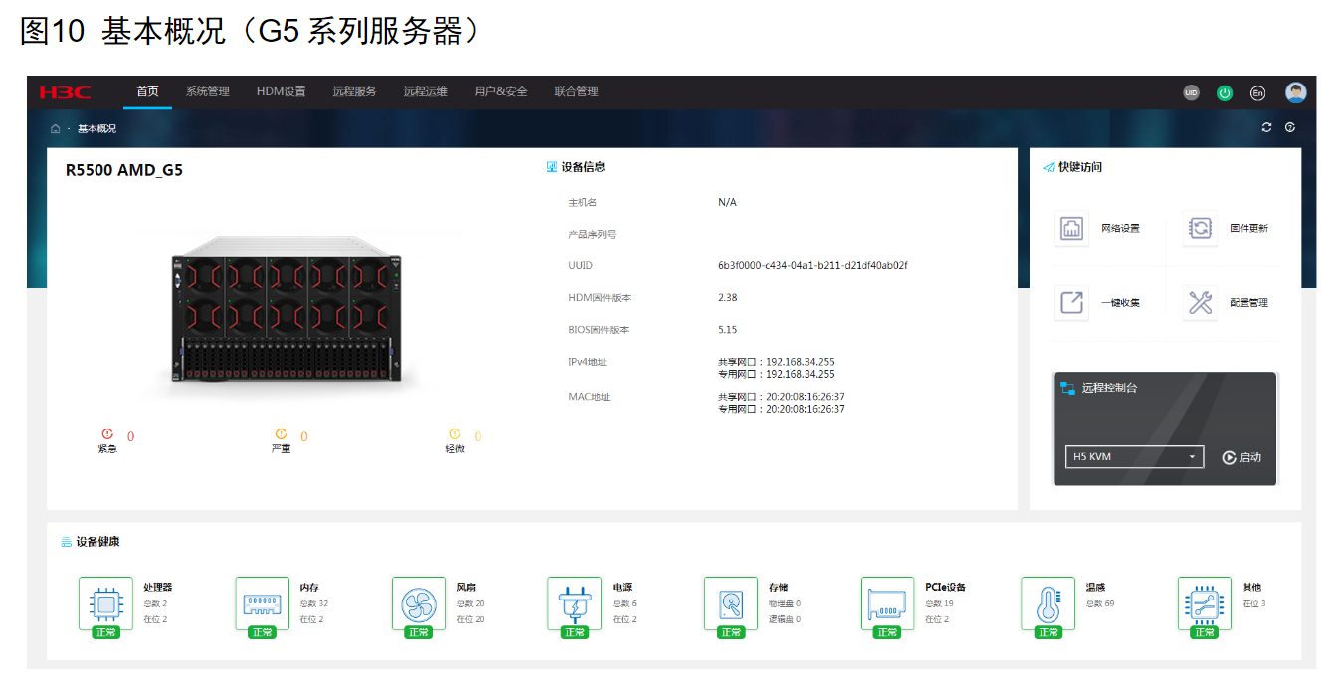The width and height of the screenshot is (1343, 686).
Task: Open help via the question mark icon
Action: pyautogui.click(x=1290, y=127)
